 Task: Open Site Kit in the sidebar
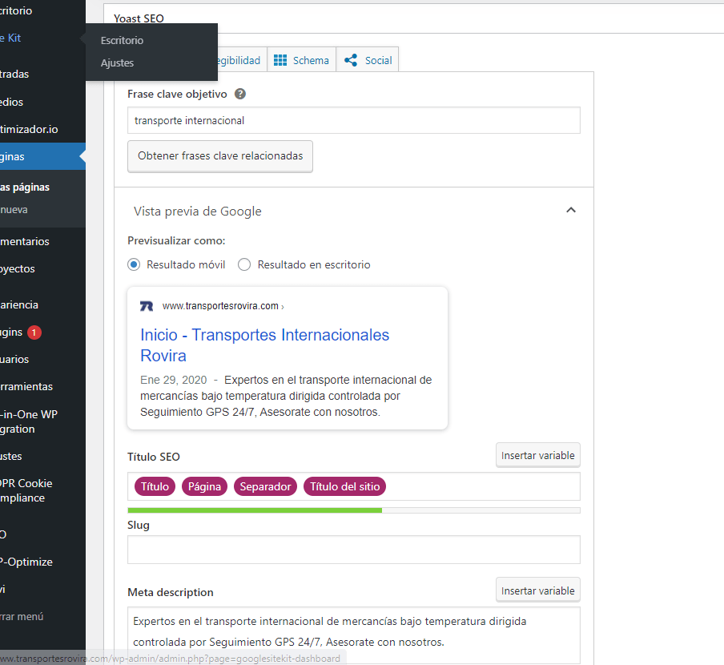(42, 38)
